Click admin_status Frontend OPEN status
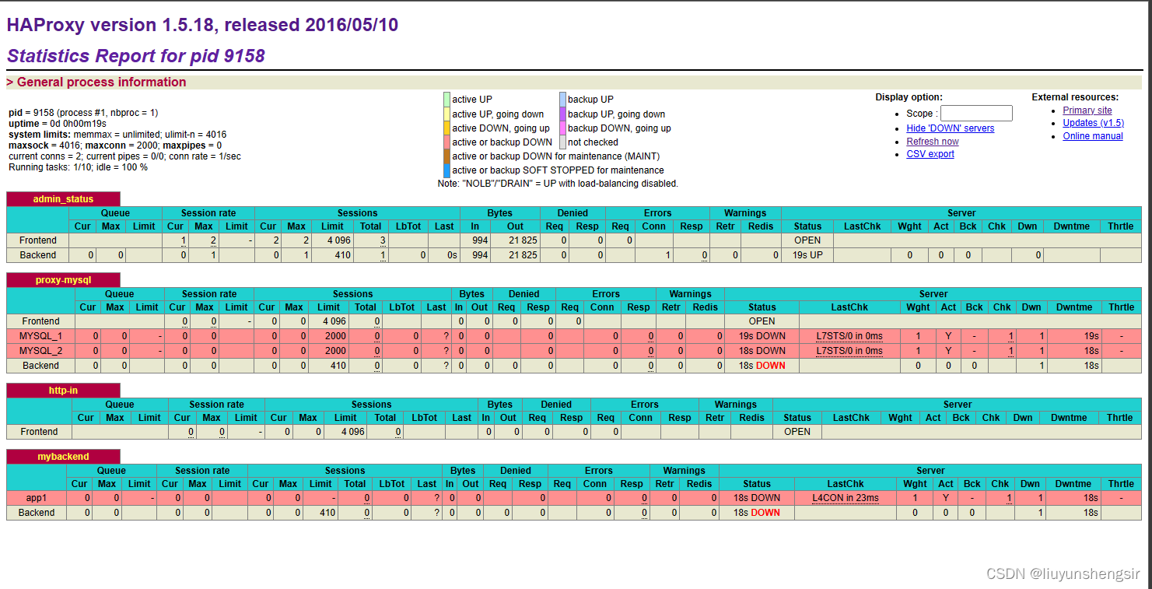Image resolution: width=1152 pixels, height=589 pixels. [807, 240]
